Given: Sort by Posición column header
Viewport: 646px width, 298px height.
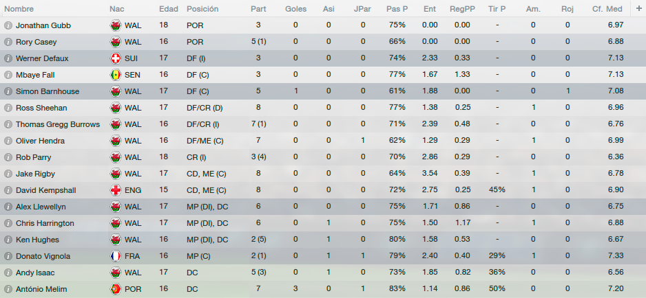Looking at the screenshot, I should pos(202,9).
